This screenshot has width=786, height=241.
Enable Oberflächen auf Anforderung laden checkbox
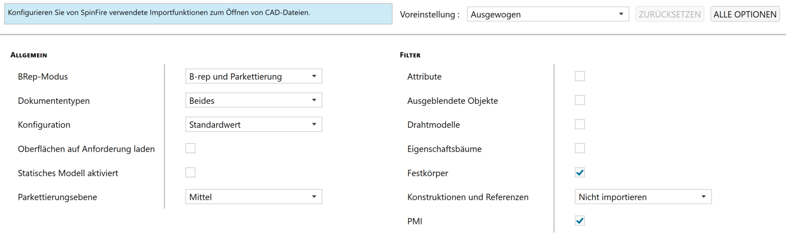(190, 148)
